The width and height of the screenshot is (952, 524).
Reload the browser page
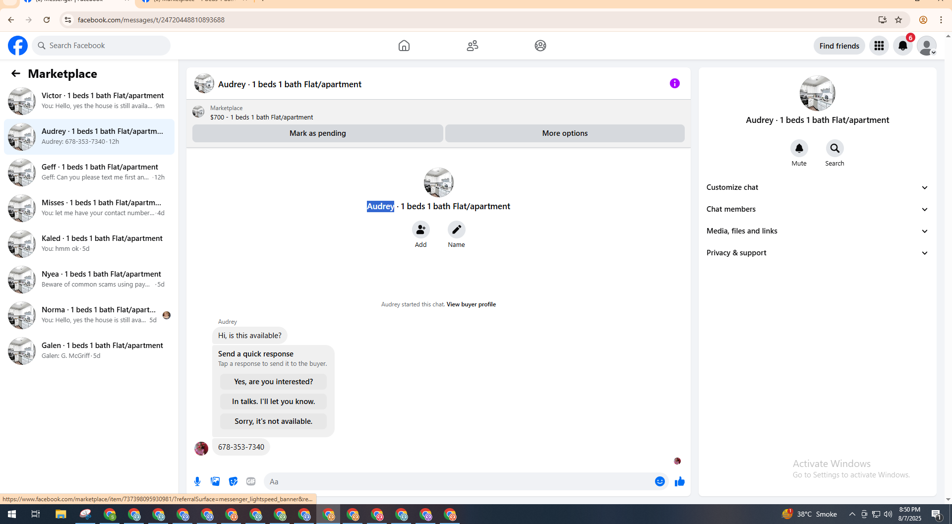pyautogui.click(x=47, y=20)
